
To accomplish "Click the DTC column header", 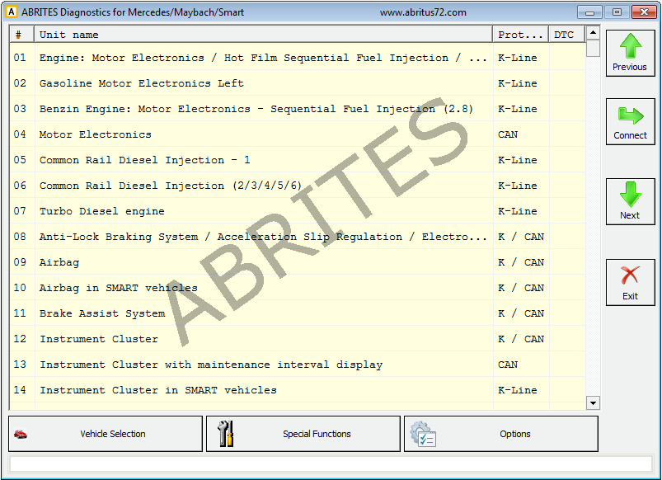I will [x=565, y=35].
